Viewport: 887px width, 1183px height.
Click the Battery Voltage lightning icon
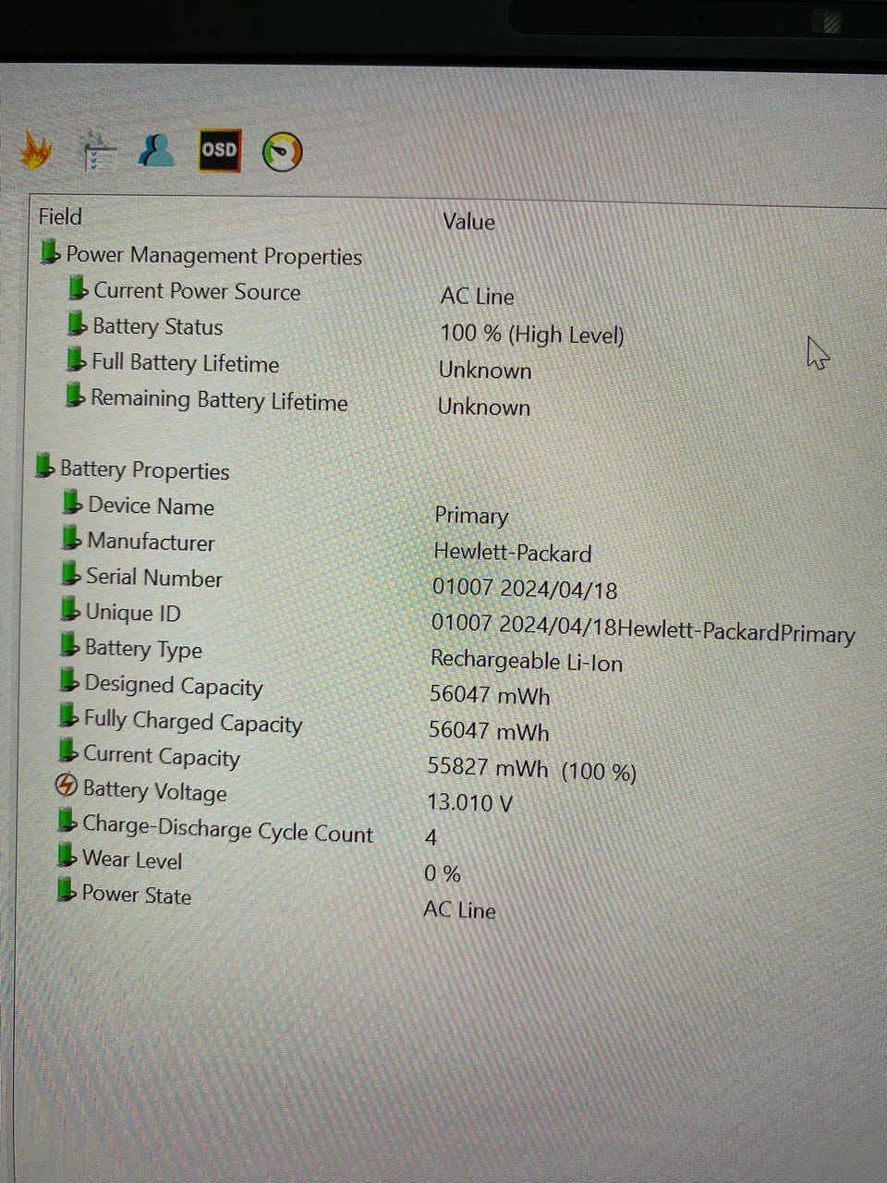[x=67, y=786]
